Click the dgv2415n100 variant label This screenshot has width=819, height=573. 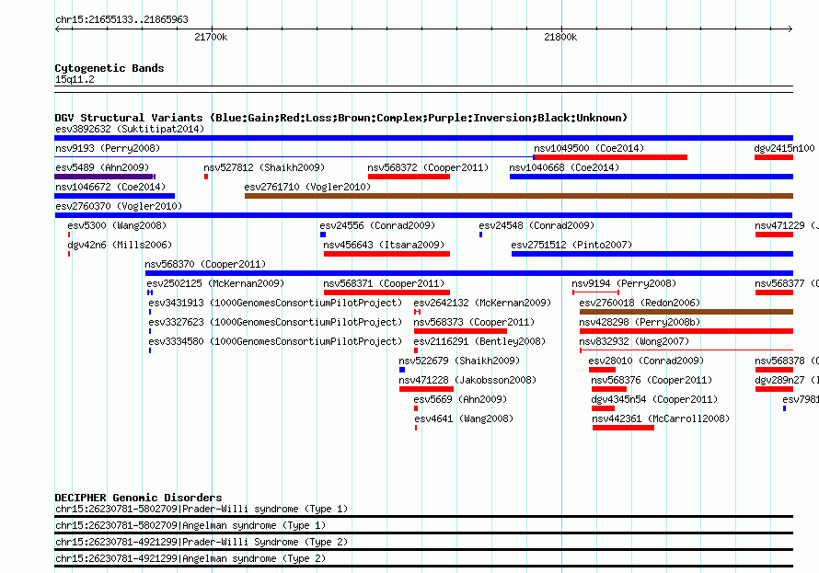784,148
